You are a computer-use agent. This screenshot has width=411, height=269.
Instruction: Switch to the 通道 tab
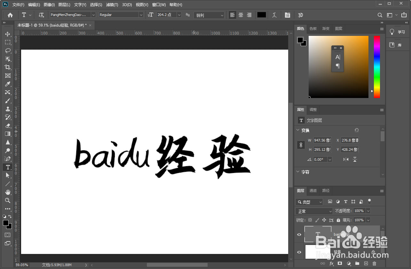[x=313, y=191]
